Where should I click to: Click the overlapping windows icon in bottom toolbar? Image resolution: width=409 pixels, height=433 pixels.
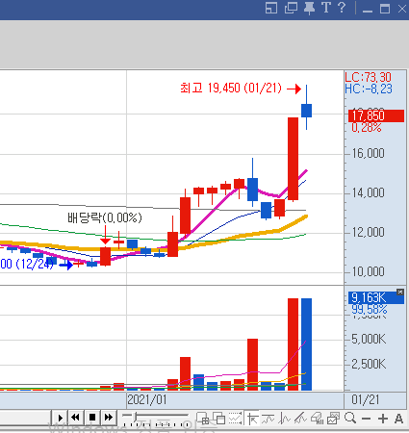pos(219,419)
